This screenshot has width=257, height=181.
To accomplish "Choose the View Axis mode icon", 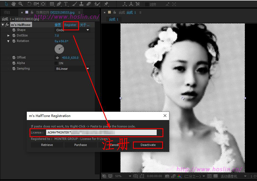I will point(138,4).
